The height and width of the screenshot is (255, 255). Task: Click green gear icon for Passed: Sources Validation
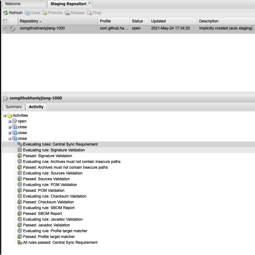[x=20, y=179]
